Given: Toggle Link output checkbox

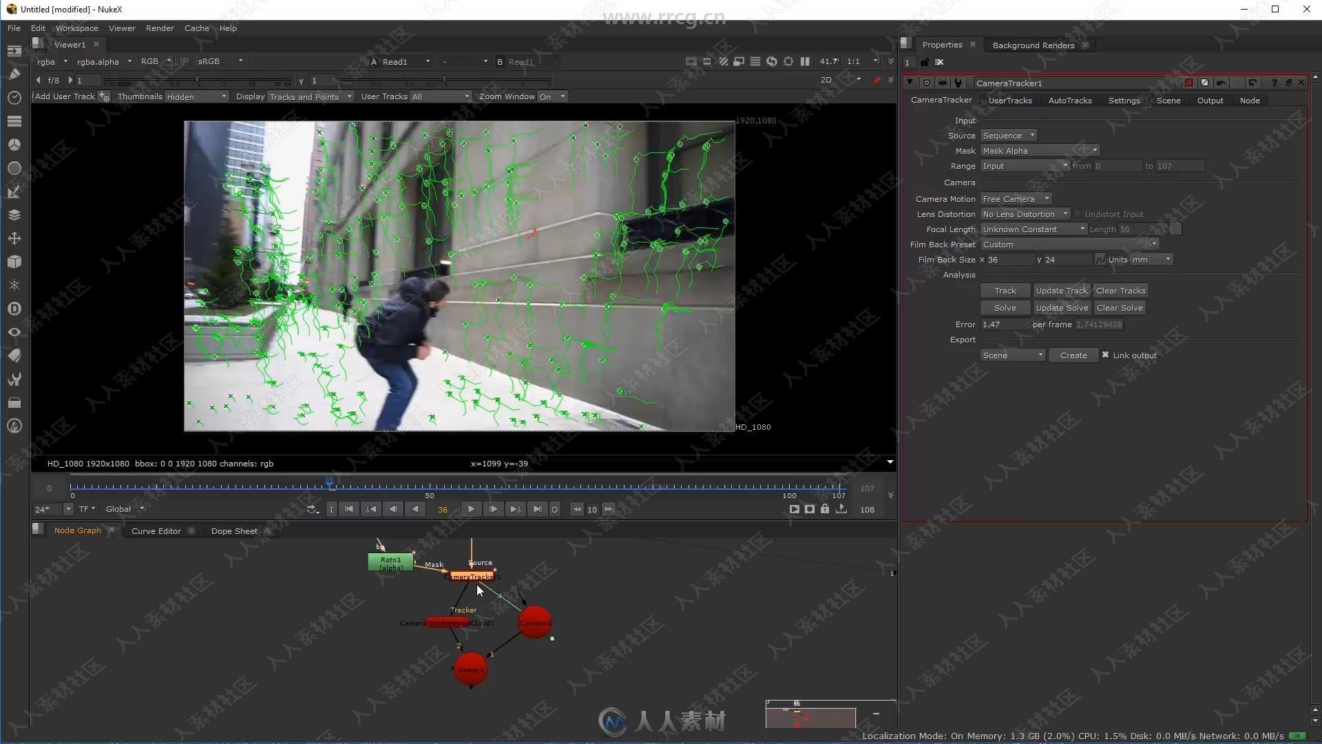Looking at the screenshot, I should tap(1104, 354).
